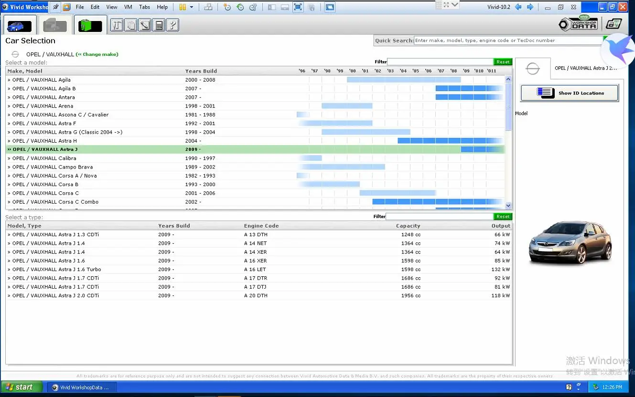
Task: Click the greyed-out unity mode icon
Action: pyautogui.click(x=311, y=7)
